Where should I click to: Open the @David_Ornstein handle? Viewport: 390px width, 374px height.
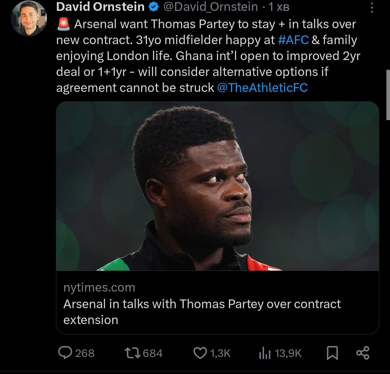point(211,7)
